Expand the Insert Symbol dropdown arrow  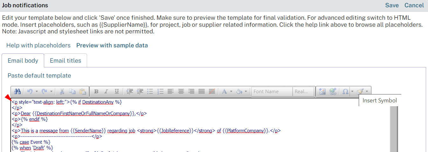point(352,92)
